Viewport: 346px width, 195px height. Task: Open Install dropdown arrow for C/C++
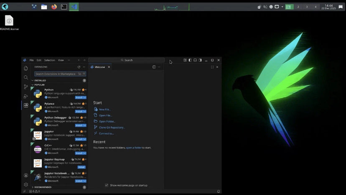pyautogui.click(x=85, y=153)
